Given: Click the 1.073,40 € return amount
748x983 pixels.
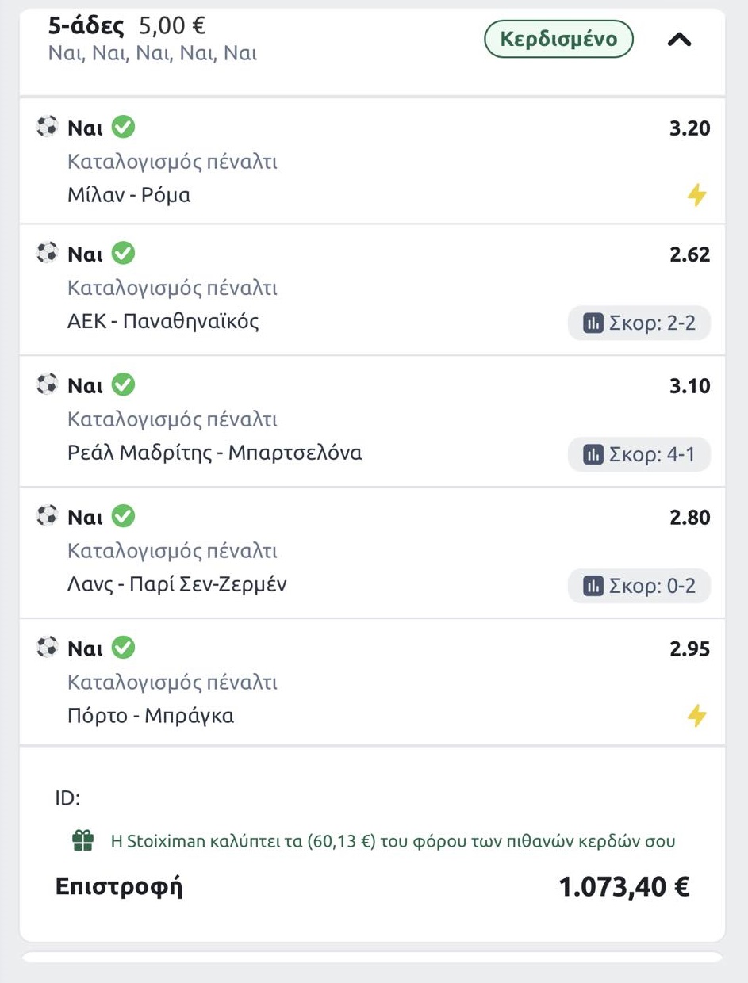Looking at the screenshot, I should pyautogui.click(x=623, y=887).
